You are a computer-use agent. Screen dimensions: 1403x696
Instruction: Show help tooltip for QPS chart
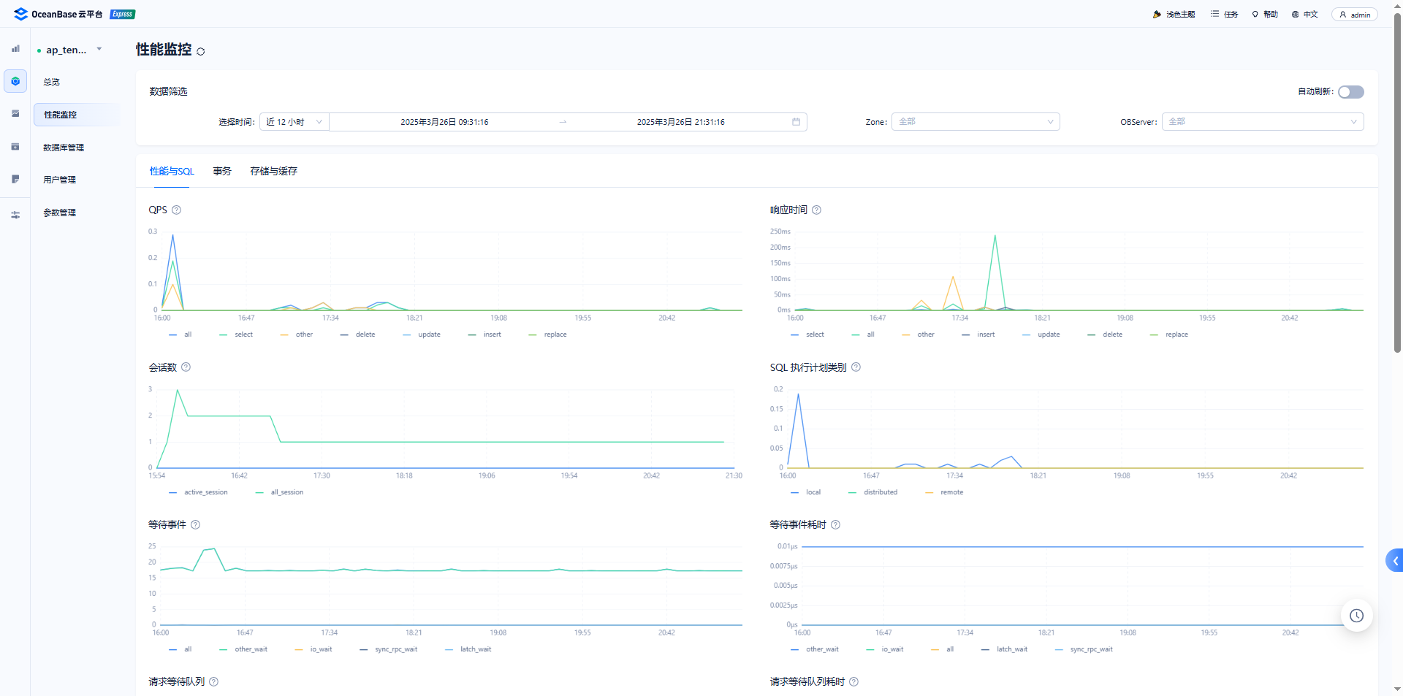coord(176,210)
